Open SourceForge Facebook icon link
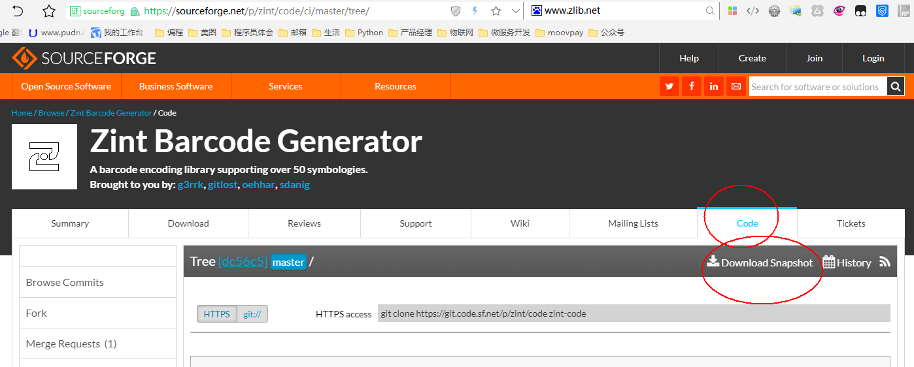914x367 pixels. (692, 86)
